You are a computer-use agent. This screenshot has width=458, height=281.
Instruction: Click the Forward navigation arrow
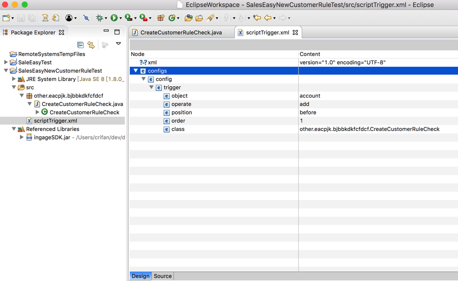[x=283, y=18]
